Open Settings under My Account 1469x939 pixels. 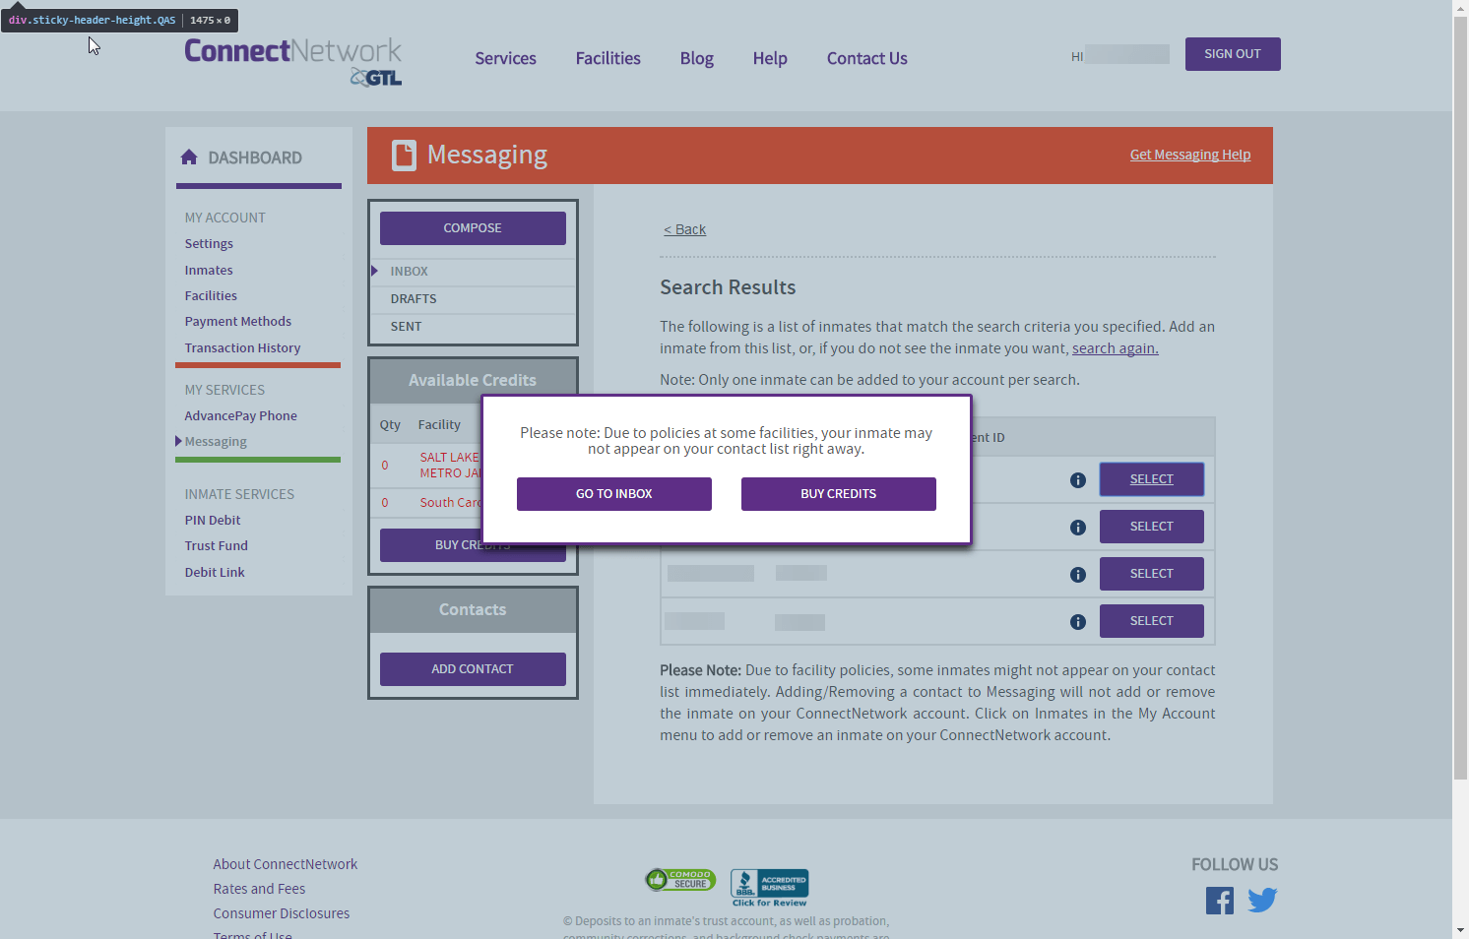pos(209,244)
